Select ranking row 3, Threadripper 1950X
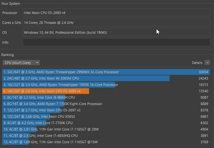Screen dimensions: 214x148 (x=106, y=85)
